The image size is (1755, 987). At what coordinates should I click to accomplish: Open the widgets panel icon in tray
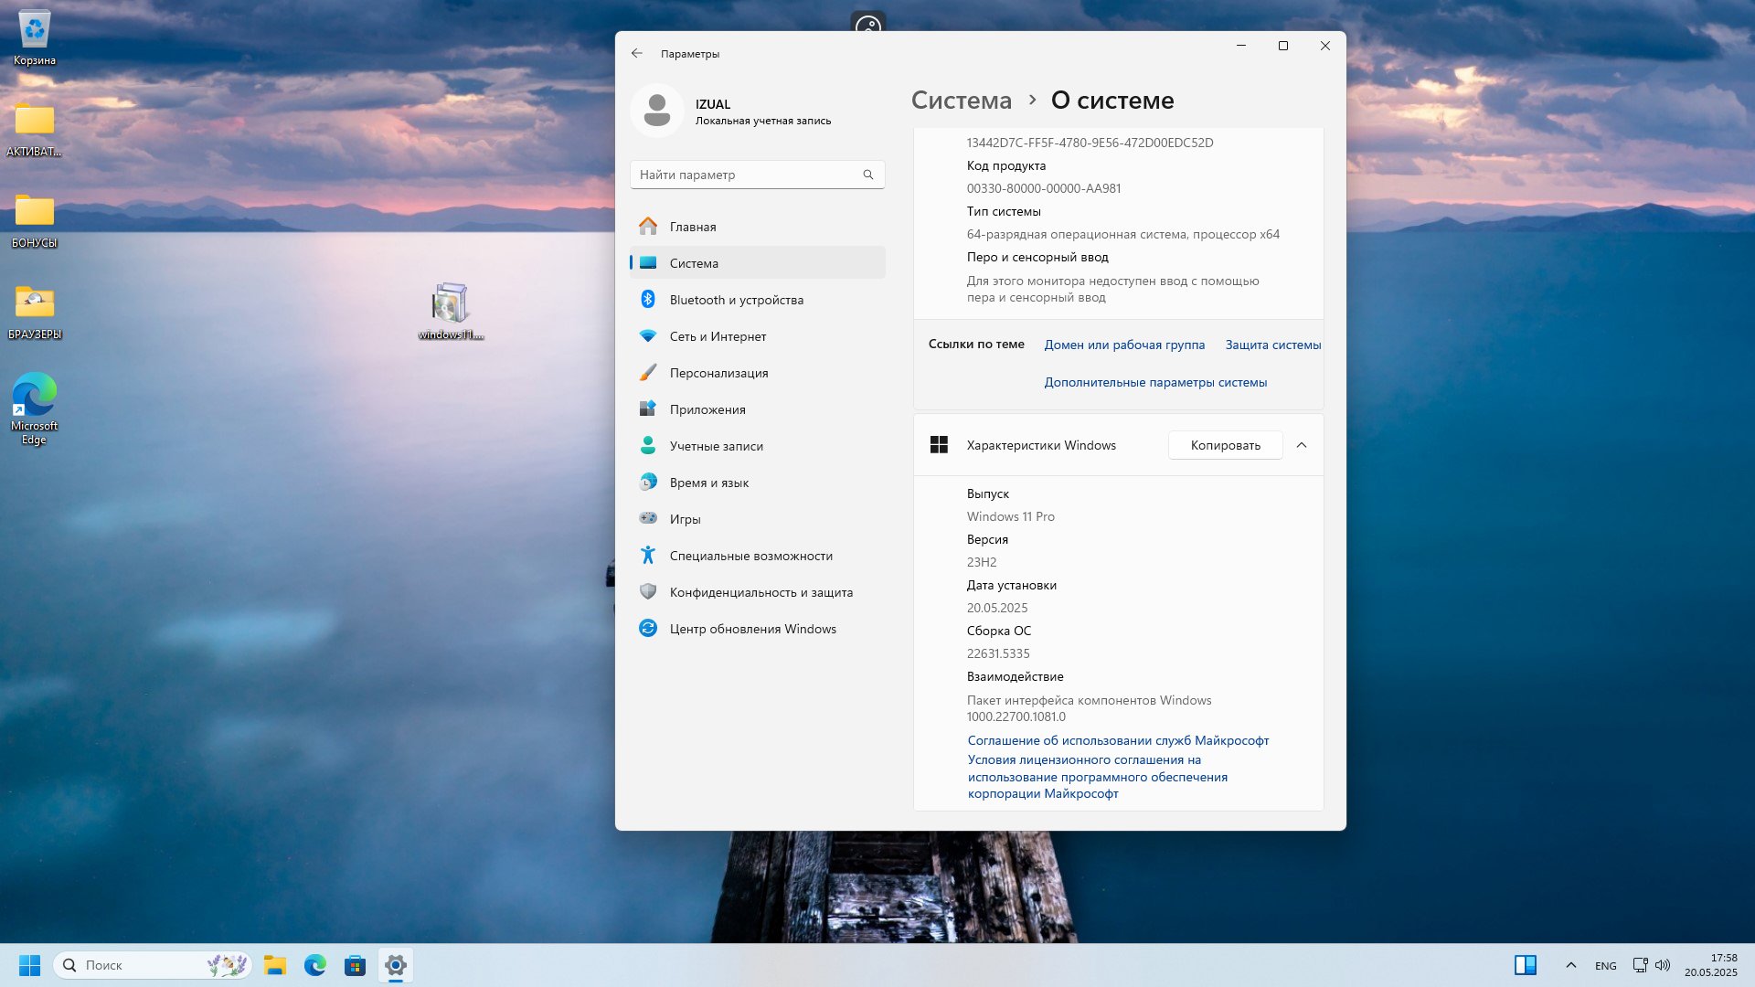tap(1525, 965)
